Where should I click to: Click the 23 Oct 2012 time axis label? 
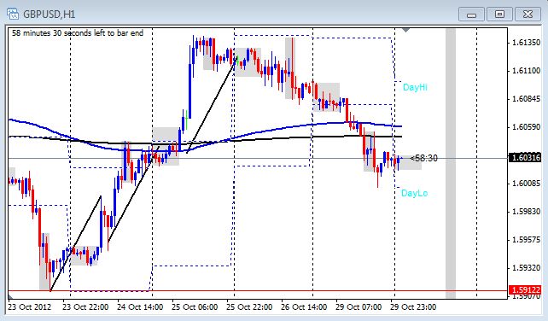[29, 307]
